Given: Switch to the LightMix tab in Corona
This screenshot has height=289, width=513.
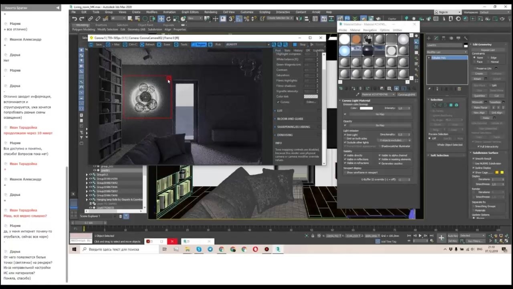Looking at the screenshot, I should 319,51.
